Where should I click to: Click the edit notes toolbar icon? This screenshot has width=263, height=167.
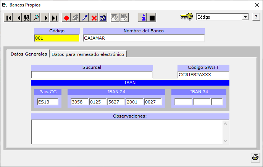(x=103, y=18)
